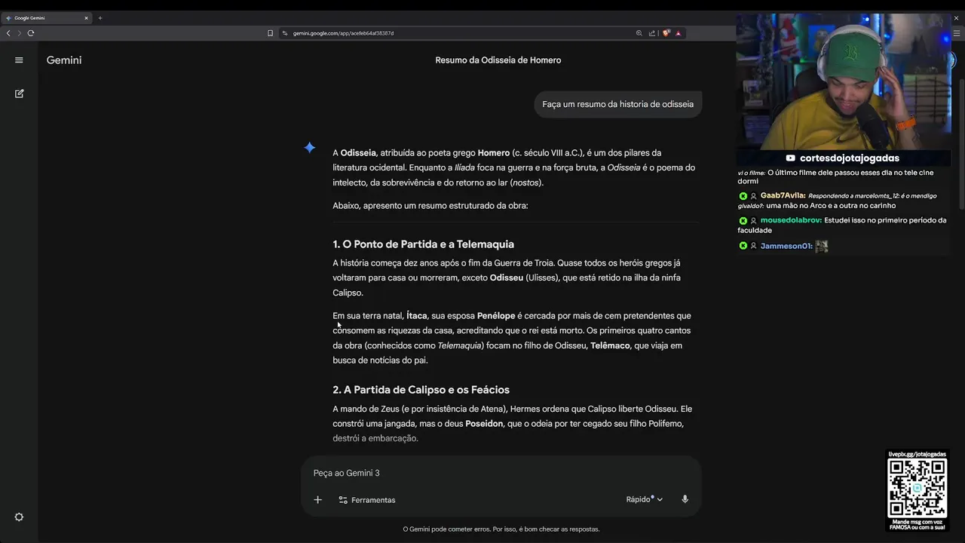
Task: Click the bold word 'Penélope' in the response
Action: click(496, 316)
